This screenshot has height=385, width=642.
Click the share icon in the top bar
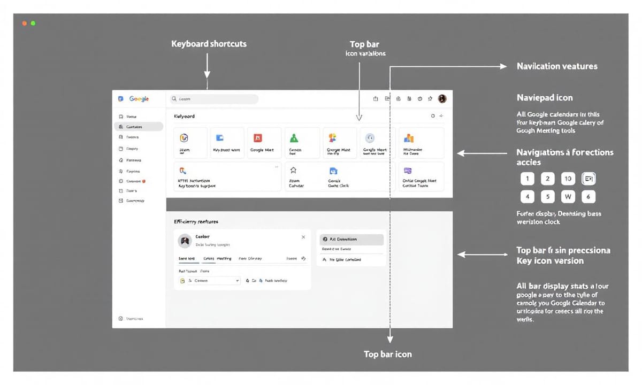tap(376, 99)
